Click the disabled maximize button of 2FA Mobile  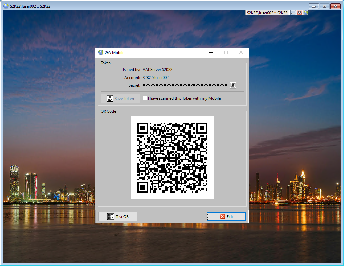click(226, 52)
